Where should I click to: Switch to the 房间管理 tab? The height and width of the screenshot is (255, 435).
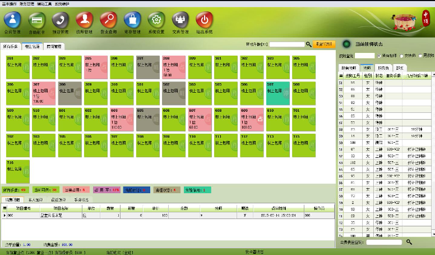[54, 47]
